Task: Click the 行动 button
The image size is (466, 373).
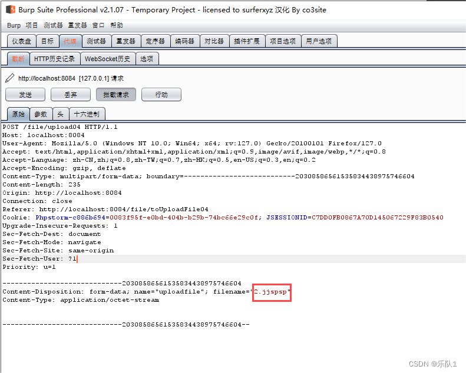Action: [x=161, y=95]
